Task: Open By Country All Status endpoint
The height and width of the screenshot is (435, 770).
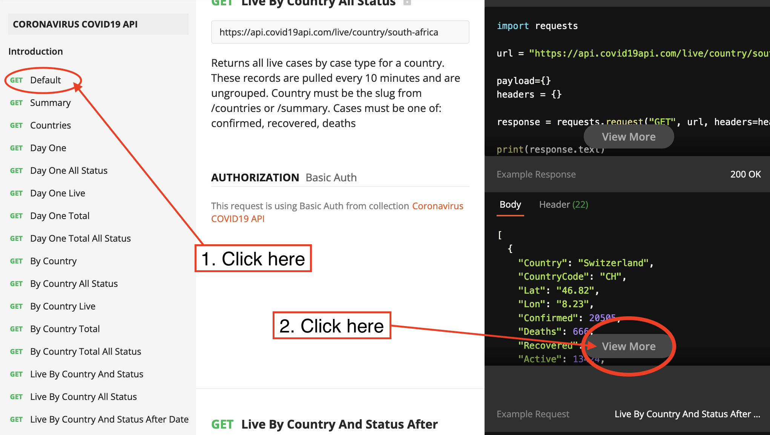Action: coord(74,283)
